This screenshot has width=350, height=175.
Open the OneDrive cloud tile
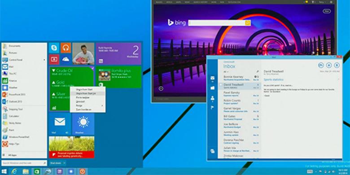point(66,59)
